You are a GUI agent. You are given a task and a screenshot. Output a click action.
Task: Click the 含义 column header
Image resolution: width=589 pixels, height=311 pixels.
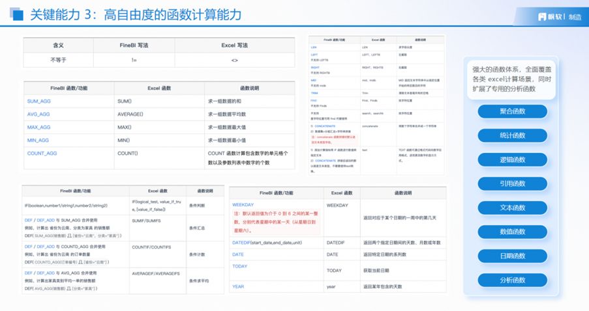pyautogui.click(x=58, y=46)
